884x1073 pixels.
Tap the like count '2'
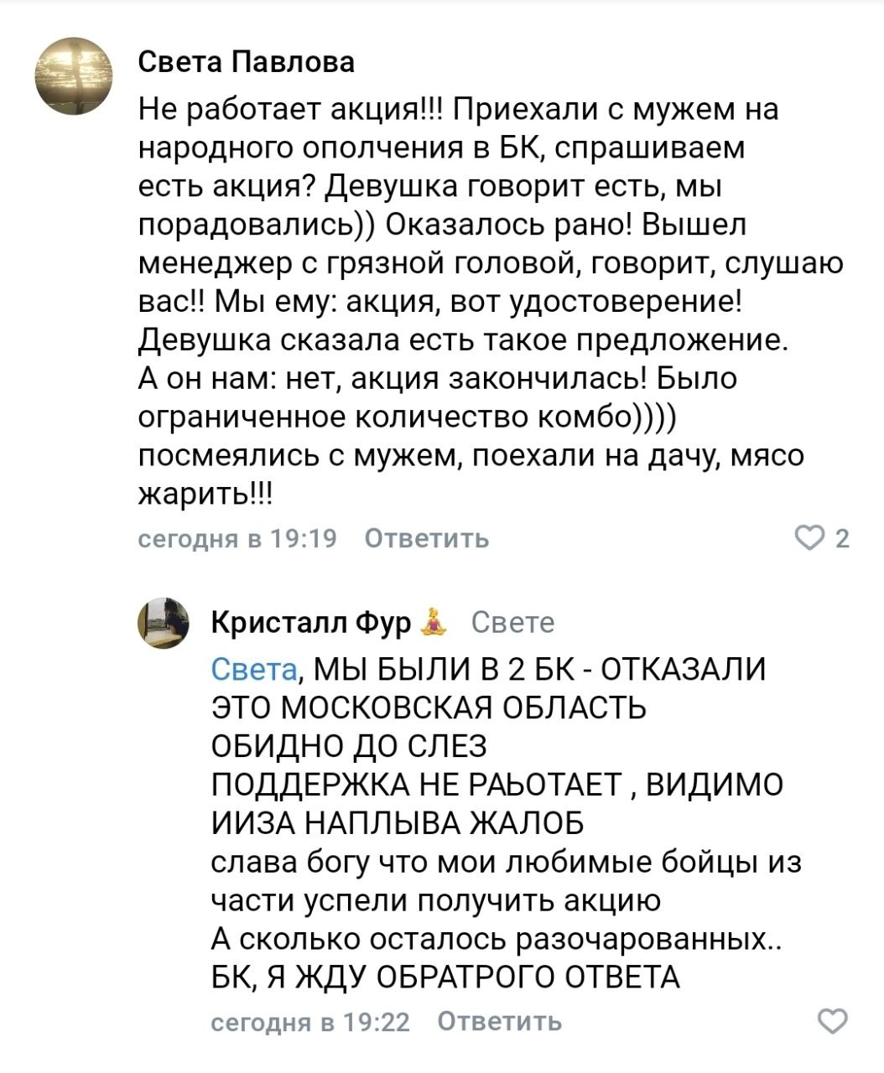pos(843,538)
